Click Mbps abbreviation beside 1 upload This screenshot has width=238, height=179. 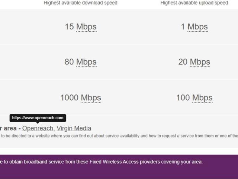point(197,27)
